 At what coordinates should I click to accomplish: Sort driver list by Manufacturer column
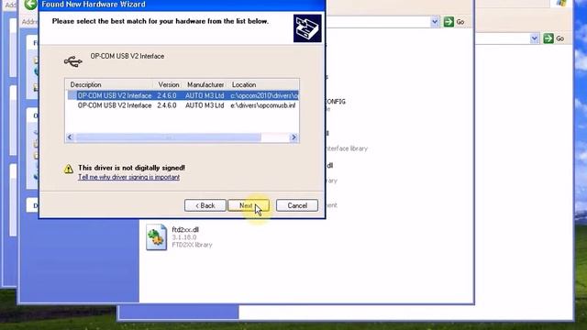205,84
